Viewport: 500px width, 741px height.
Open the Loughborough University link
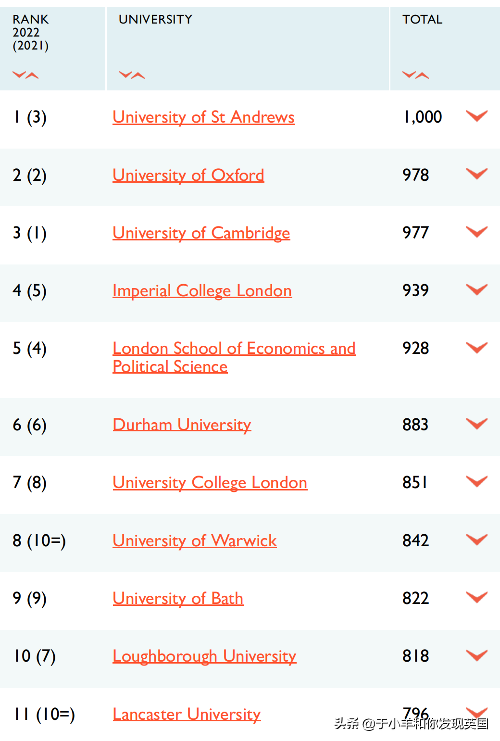204,655
